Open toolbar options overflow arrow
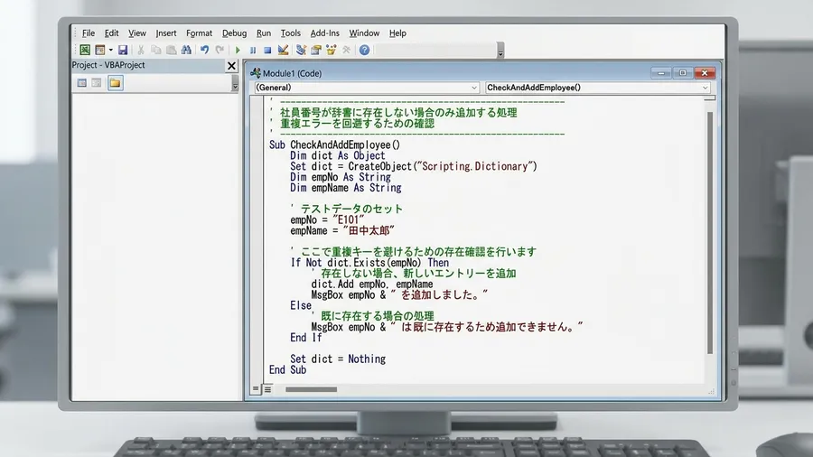813x457 pixels. click(500, 51)
